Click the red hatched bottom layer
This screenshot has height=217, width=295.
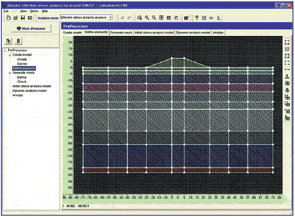click(x=178, y=170)
